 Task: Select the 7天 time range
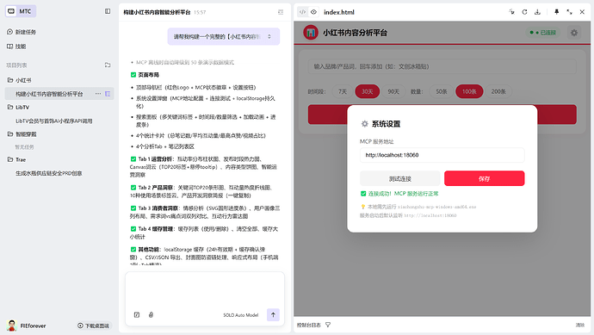pyautogui.click(x=343, y=91)
